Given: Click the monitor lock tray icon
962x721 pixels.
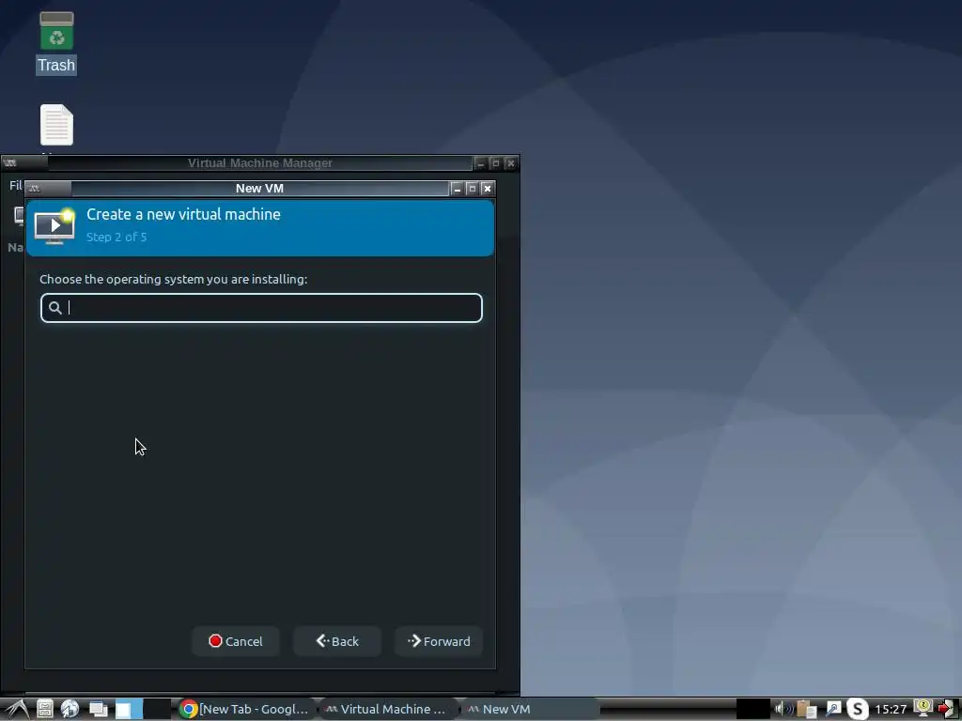Looking at the screenshot, I should pos(923,708).
